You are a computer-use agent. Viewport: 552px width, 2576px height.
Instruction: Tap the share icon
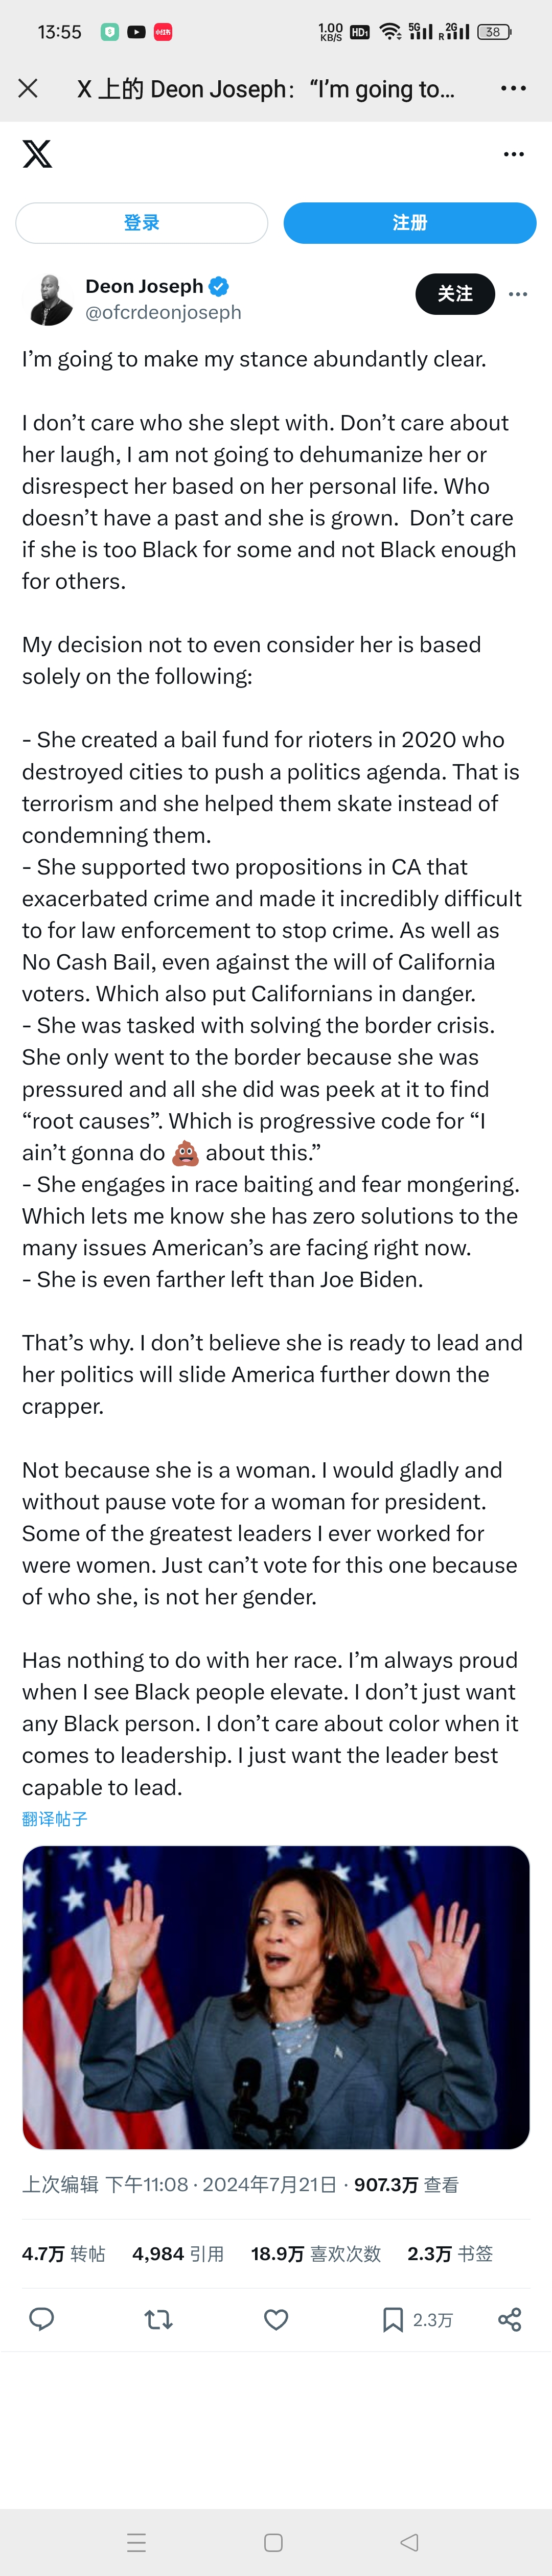510,2319
